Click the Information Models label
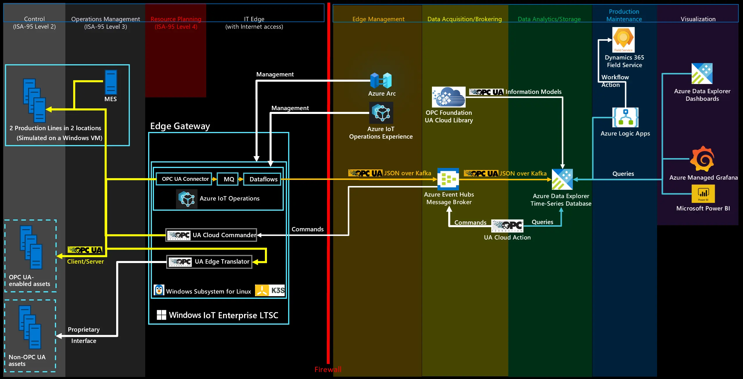The image size is (743, 379). point(533,92)
